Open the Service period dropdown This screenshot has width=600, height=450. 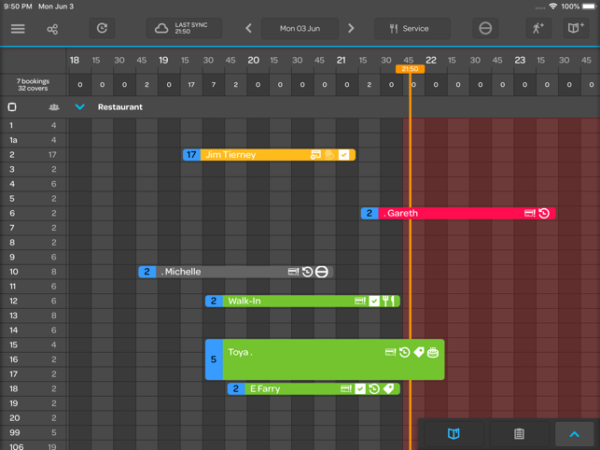click(x=412, y=28)
